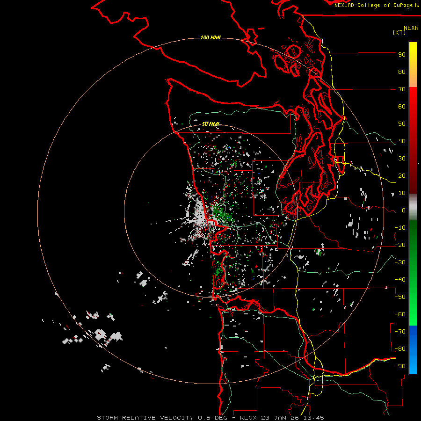Click the blue bottom segment of color bar
Viewport: 421px width, 421px height.
click(413, 350)
